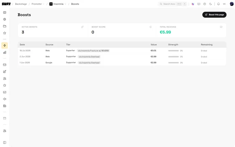Open the envelope messages icon in sidebar
The image size is (235, 147).
click(x=5, y=65)
